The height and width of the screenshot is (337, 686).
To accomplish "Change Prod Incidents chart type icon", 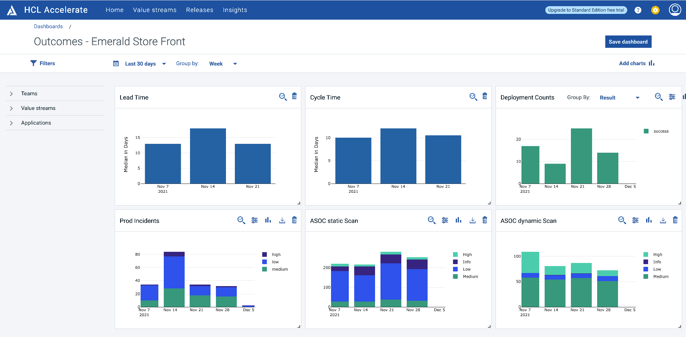I will (x=268, y=220).
